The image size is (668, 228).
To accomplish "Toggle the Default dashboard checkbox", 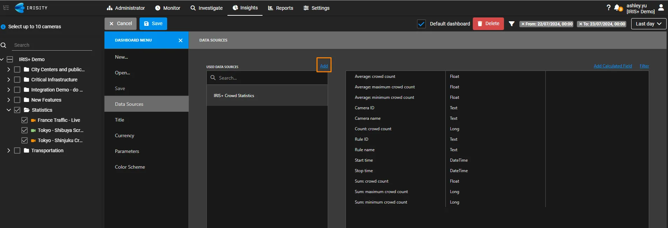I will point(421,24).
